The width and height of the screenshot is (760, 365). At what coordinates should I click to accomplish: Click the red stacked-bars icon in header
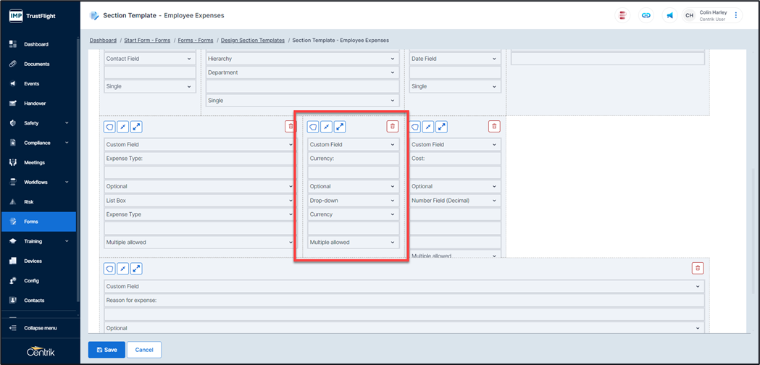[x=622, y=15]
